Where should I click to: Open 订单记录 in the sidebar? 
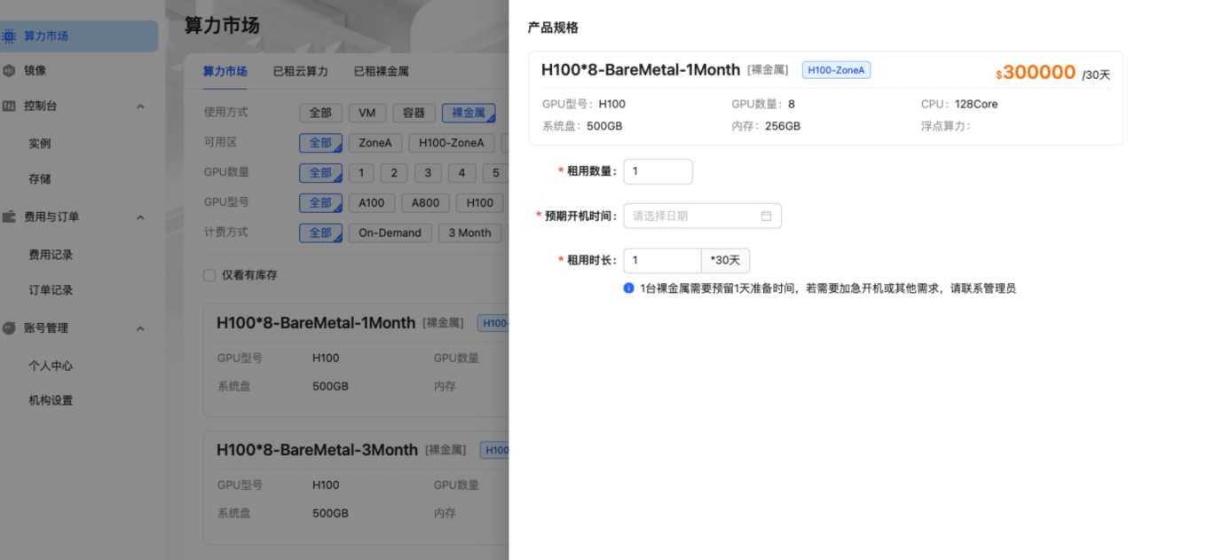pyautogui.click(x=51, y=290)
